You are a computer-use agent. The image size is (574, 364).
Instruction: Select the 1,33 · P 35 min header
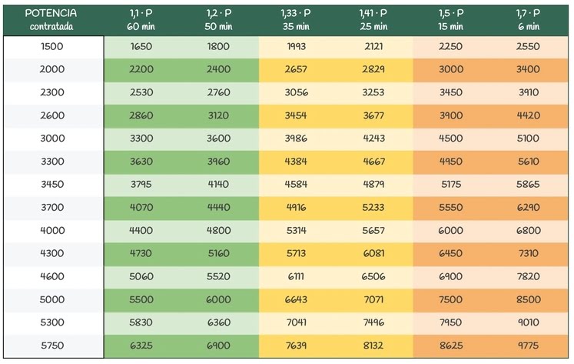(x=296, y=19)
